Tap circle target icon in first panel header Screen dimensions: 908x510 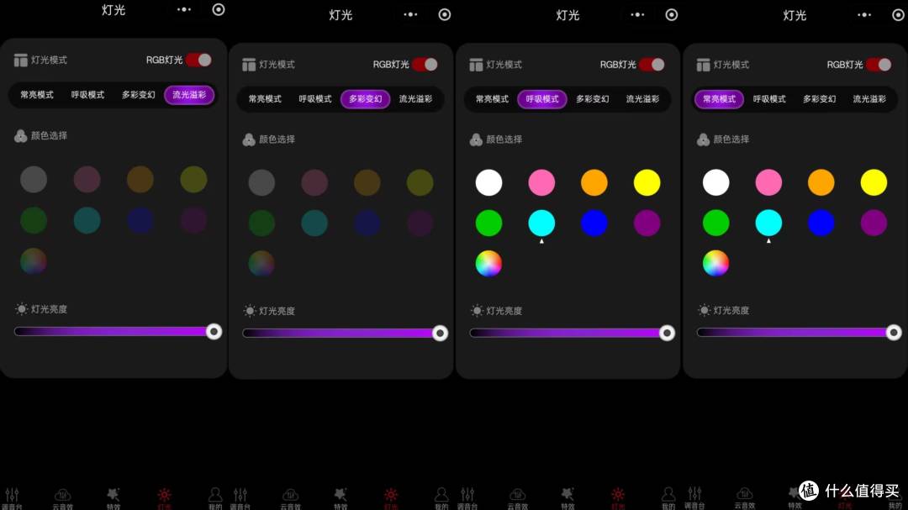click(219, 10)
